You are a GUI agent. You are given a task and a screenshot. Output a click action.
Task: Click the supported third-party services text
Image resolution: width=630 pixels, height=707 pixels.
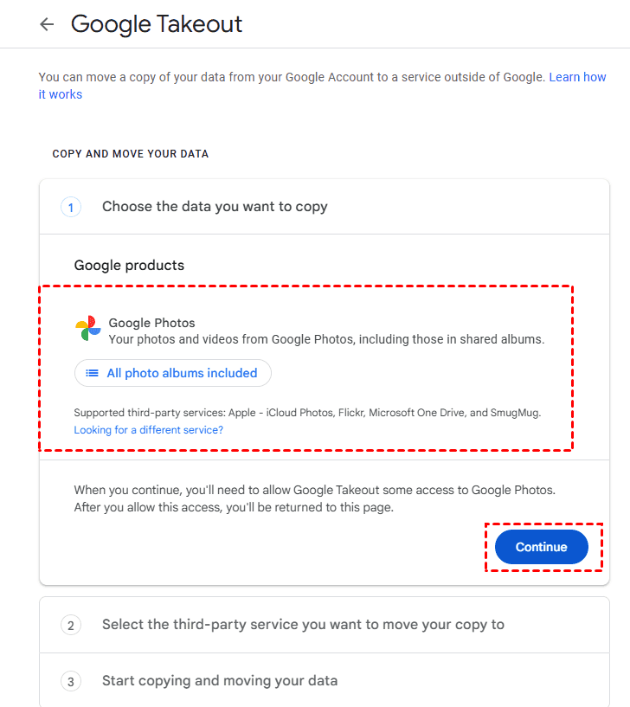point(307,413)
